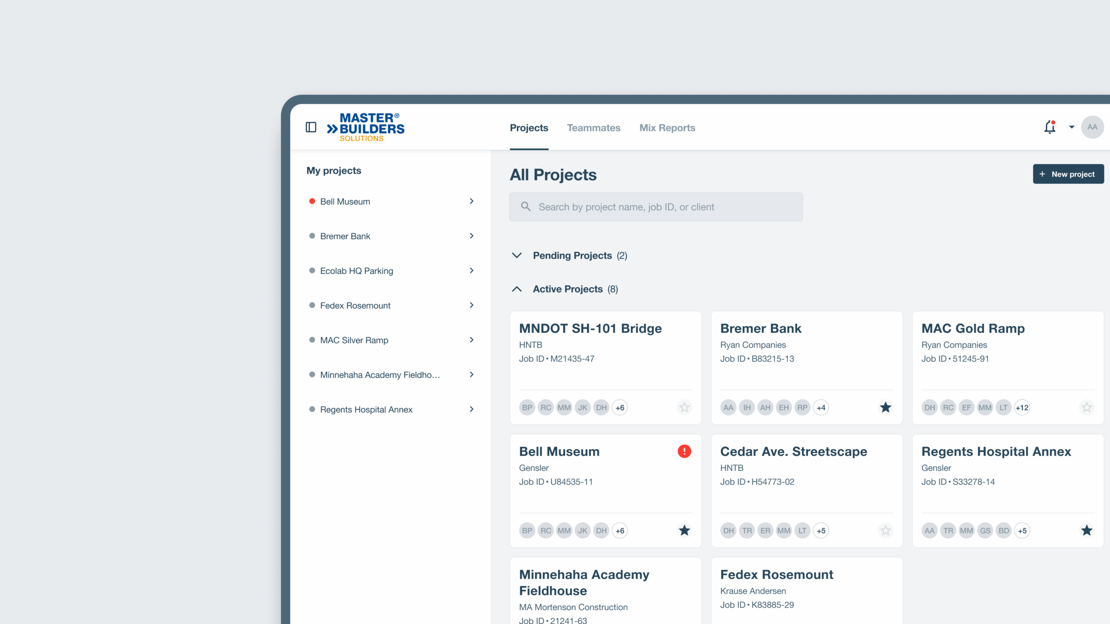Select MAC Silver Ramp in My projects
The width and height of the screenshot is (1110, 624).
click(x=354, y=340)
